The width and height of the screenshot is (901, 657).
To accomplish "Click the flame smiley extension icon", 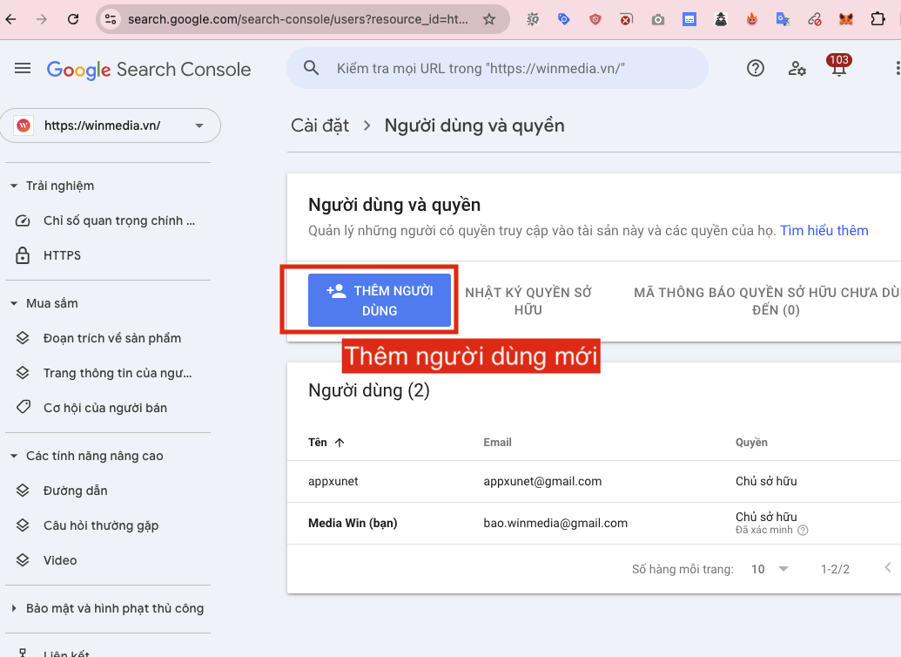I will (x=751, y=19).
